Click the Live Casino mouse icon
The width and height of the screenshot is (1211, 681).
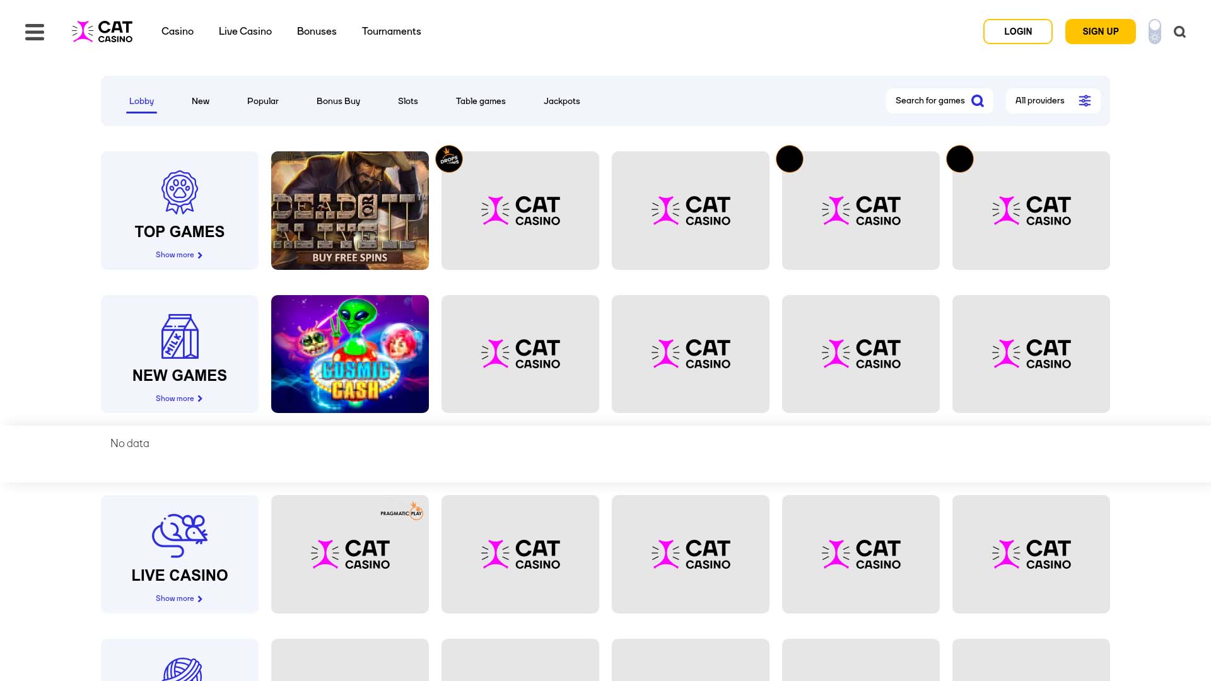pos(179,536)
